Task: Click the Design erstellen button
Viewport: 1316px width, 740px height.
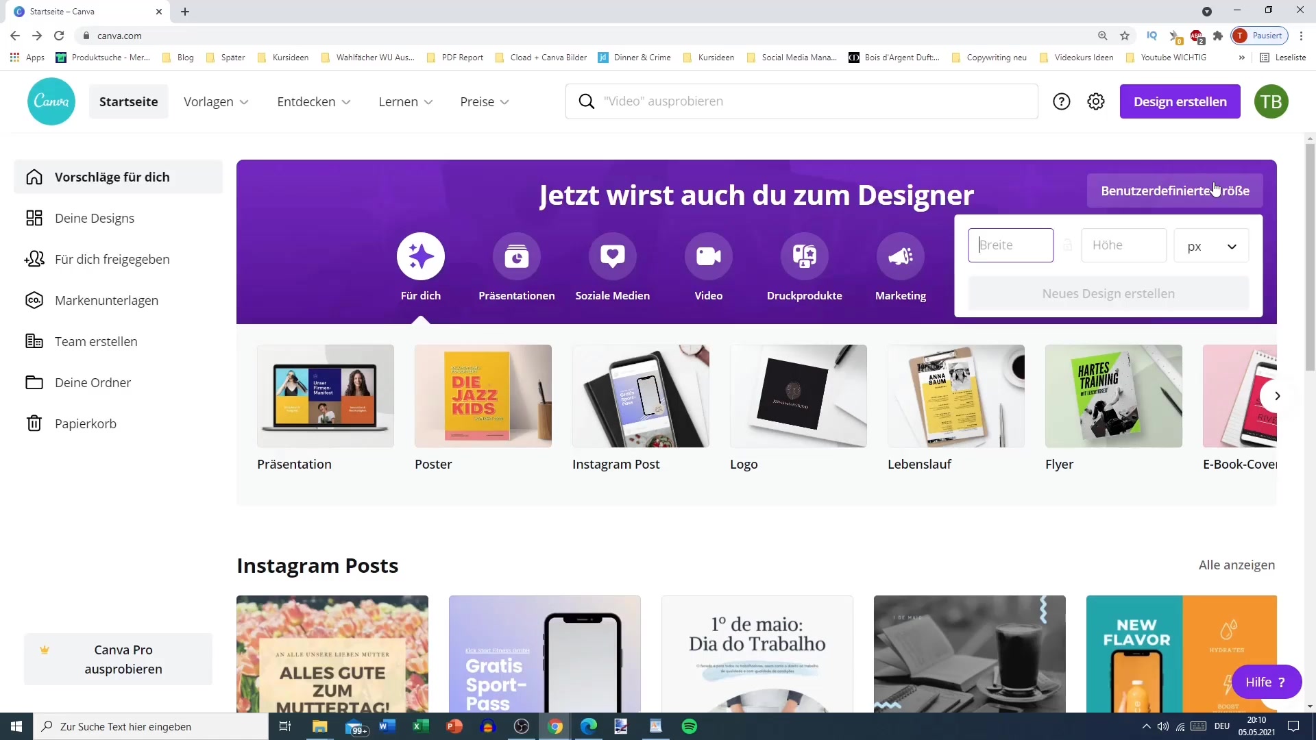Action: (x=1180, y=101)
